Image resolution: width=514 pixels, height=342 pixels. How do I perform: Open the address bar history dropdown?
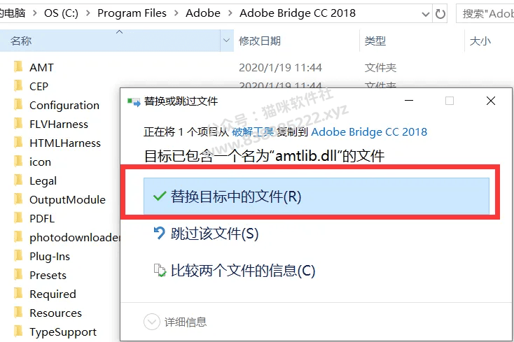(x=425, y=14)
